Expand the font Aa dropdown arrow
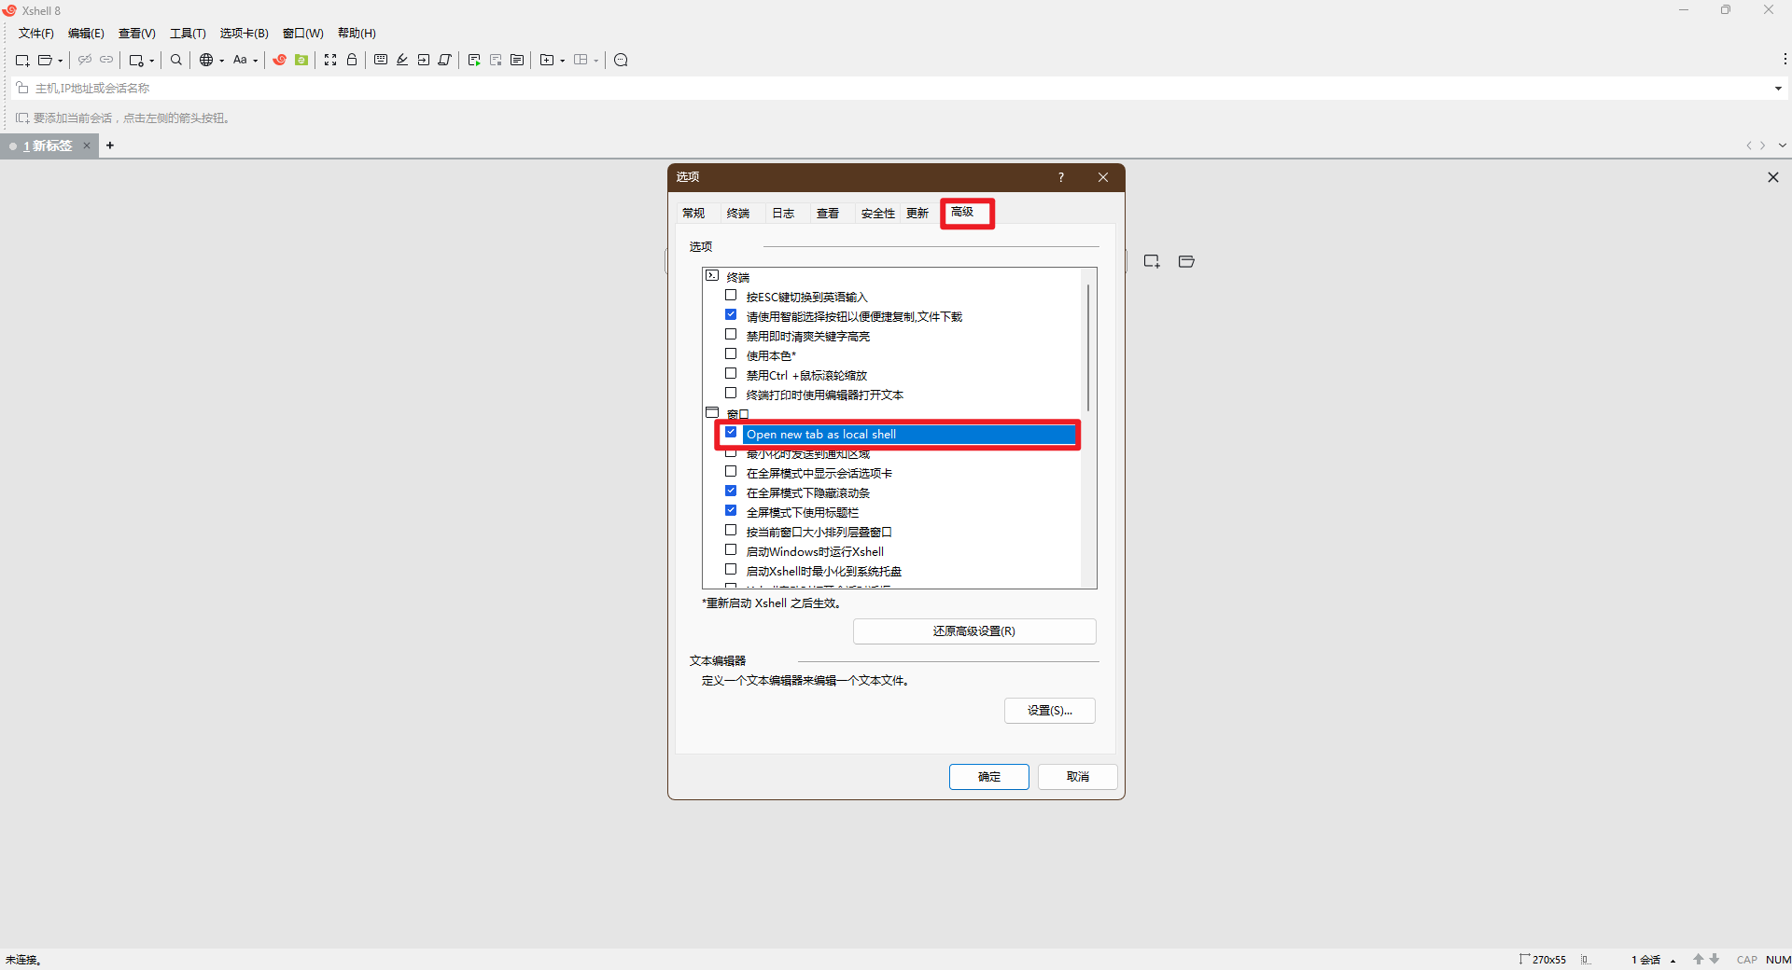The width and height of the screenshot is (1792, 970). click(x=256, y=62)
